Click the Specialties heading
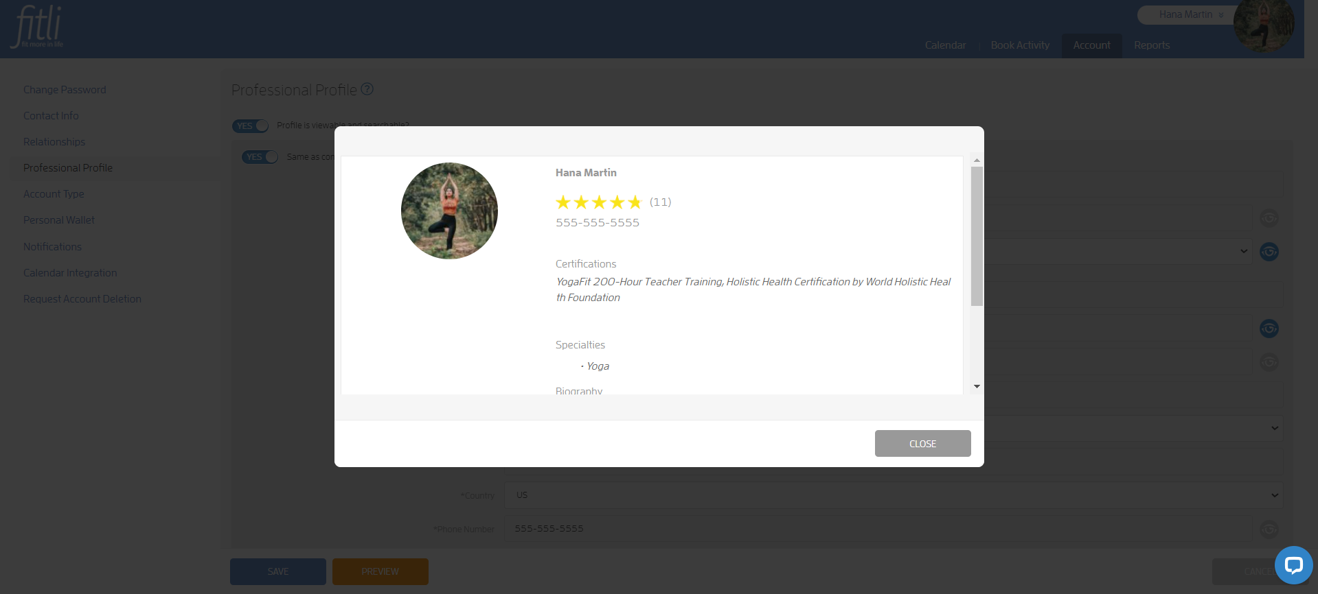 [580, 345]
